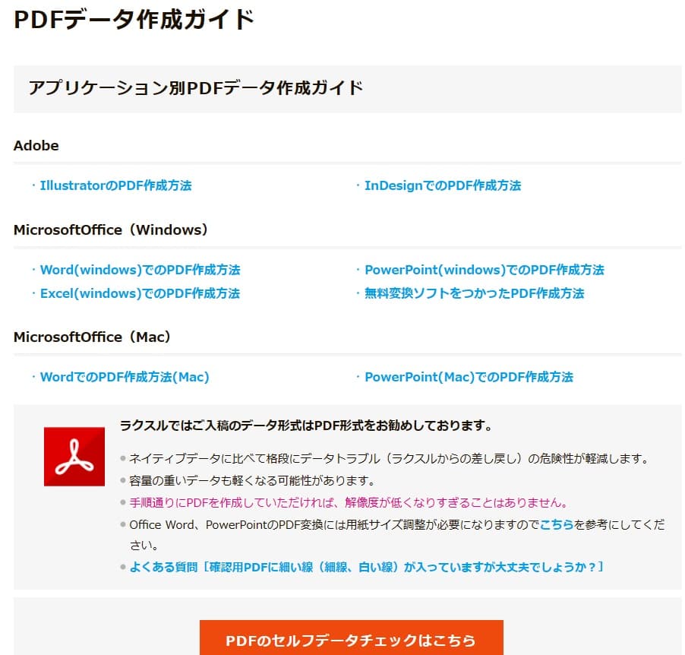
Task: Click the こちら link about paper size adjustment
Action: 556,524
